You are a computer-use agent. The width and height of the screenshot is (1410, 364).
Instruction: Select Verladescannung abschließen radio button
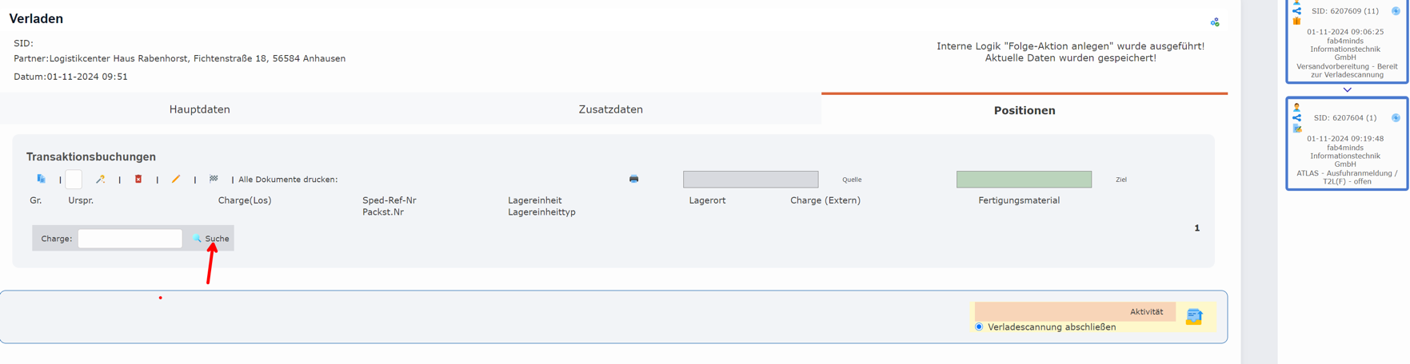[979, 327]
